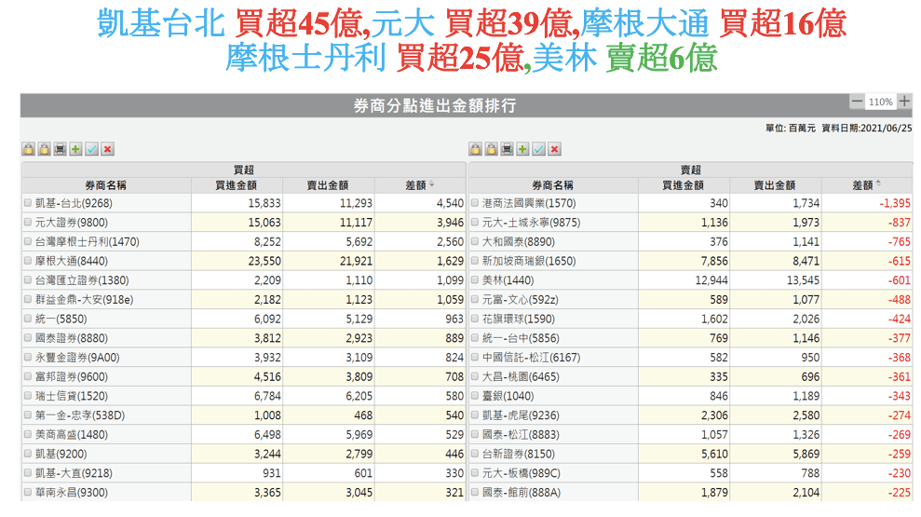The image size is (921, 517).
Task: Click the red X icon above the 賣超 table
Action: (555, 149)
